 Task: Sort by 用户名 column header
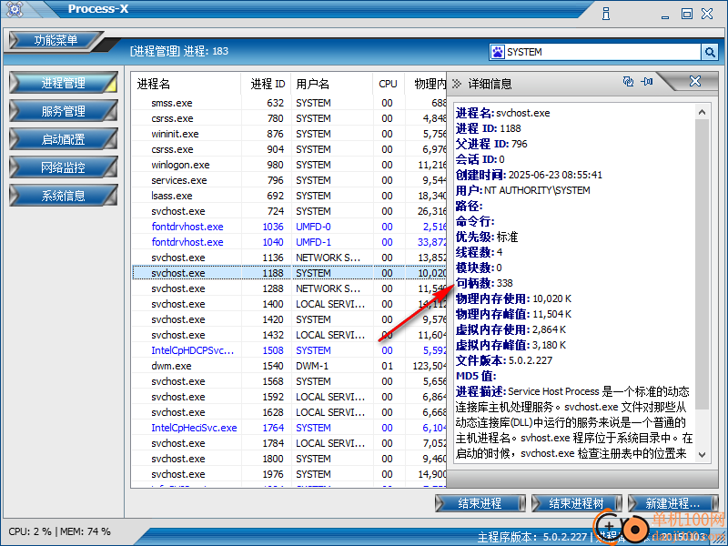coord(332,84)
